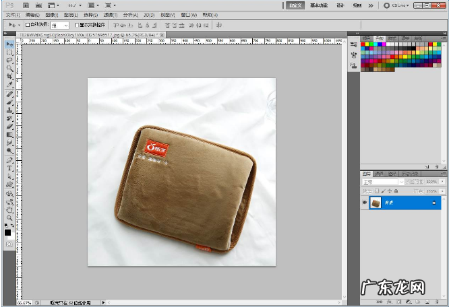
Task: Tick the 显示变换控件 checkbox
Action: [x=77, y=25]
